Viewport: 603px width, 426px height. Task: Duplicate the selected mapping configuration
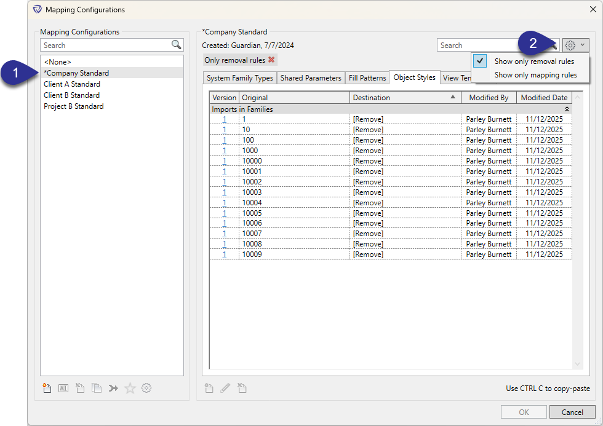97,389
